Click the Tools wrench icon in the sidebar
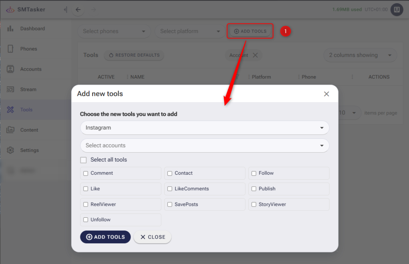 10,110
